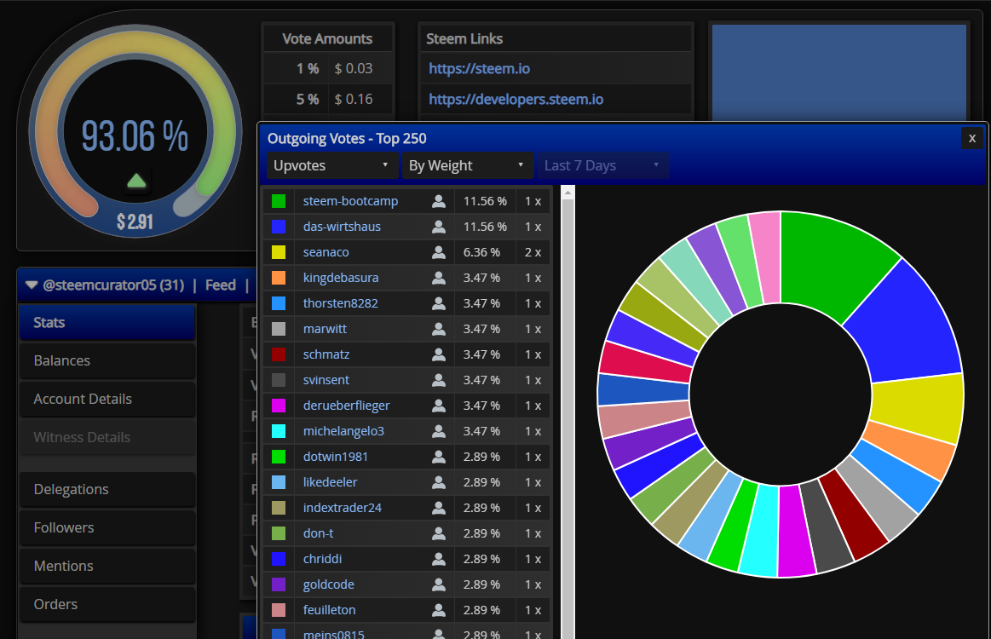Click the user icon next to michelangelo3

point(439,431)
